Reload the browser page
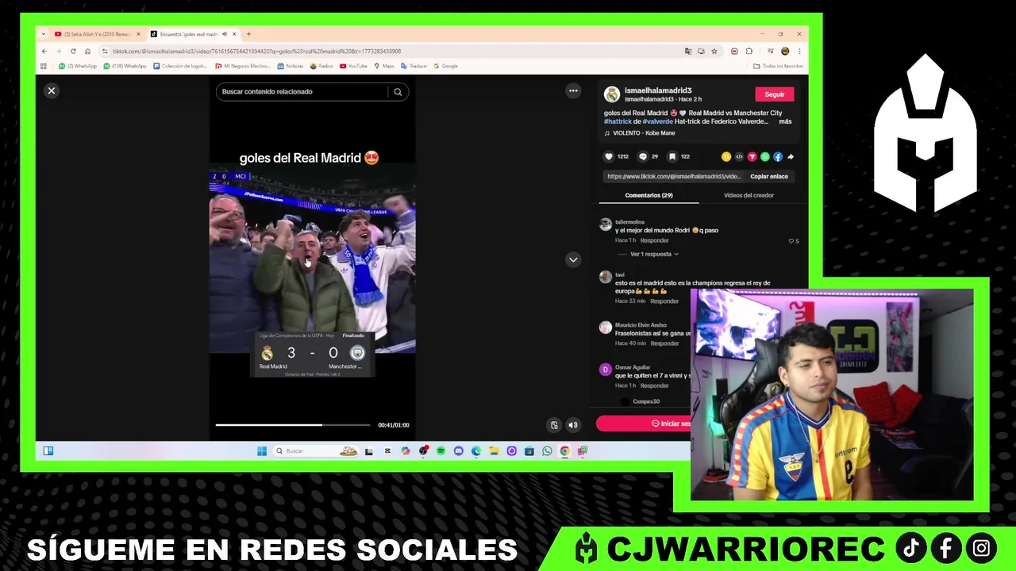Viewport: 1016px width, 571px height. [x=73, y=52]
